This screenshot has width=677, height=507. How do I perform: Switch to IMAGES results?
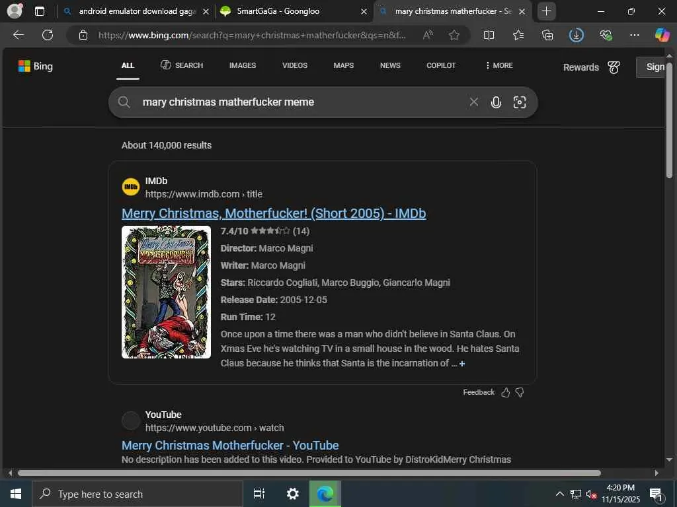pyautogui.click(x=243, y=65)
